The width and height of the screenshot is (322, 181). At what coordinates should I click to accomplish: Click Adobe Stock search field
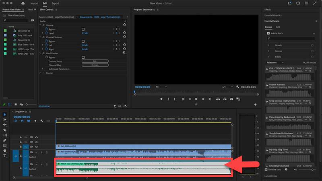tap(291, 39)
